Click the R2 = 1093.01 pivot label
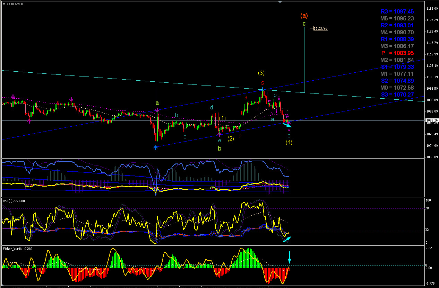The width and height of the screenshot is (439, 288). pos(397,25)
